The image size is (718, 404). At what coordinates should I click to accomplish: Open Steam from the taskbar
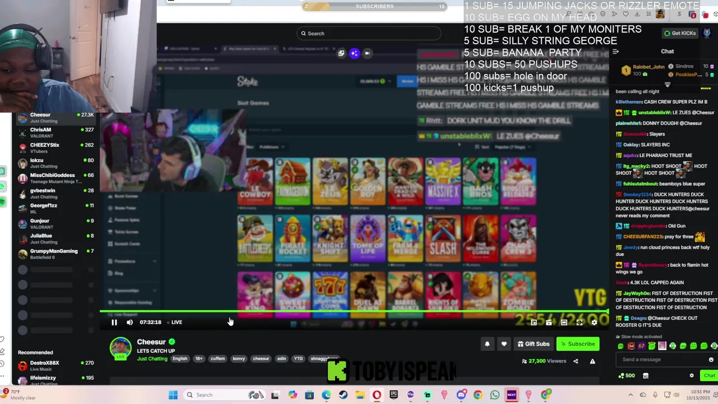(343, 395)
